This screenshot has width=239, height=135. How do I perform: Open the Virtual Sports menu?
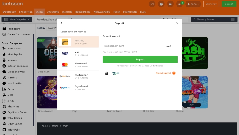coord(102,12)
